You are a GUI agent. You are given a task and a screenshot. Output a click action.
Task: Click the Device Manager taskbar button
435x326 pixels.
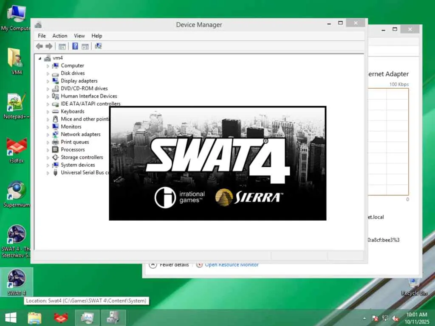[113, 318]
